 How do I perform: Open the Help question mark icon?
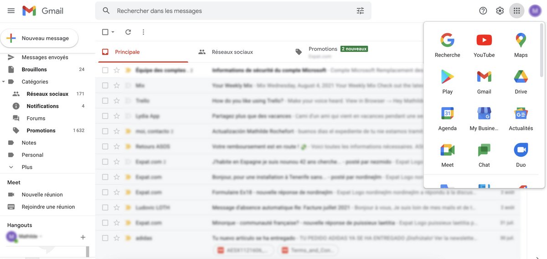pos(483,10)
